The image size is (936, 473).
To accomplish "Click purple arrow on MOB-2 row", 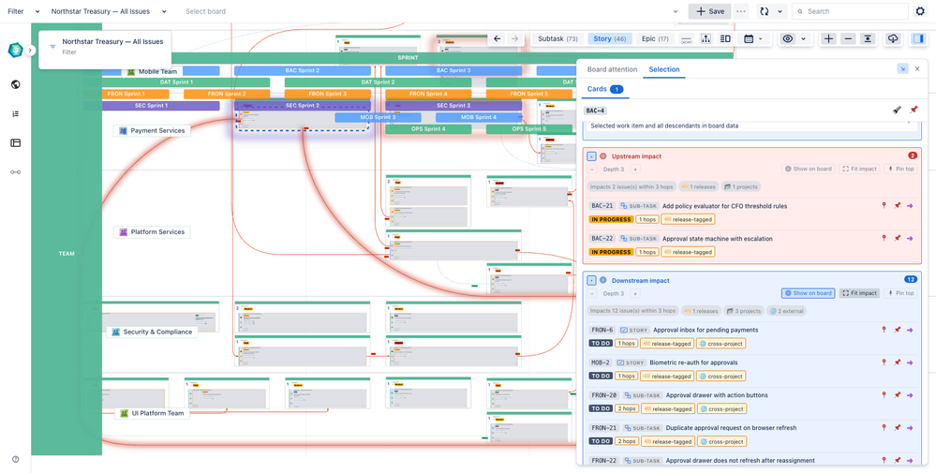I will (911, 362).
